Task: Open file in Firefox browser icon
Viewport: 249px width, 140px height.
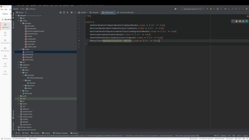Action: 240,21
